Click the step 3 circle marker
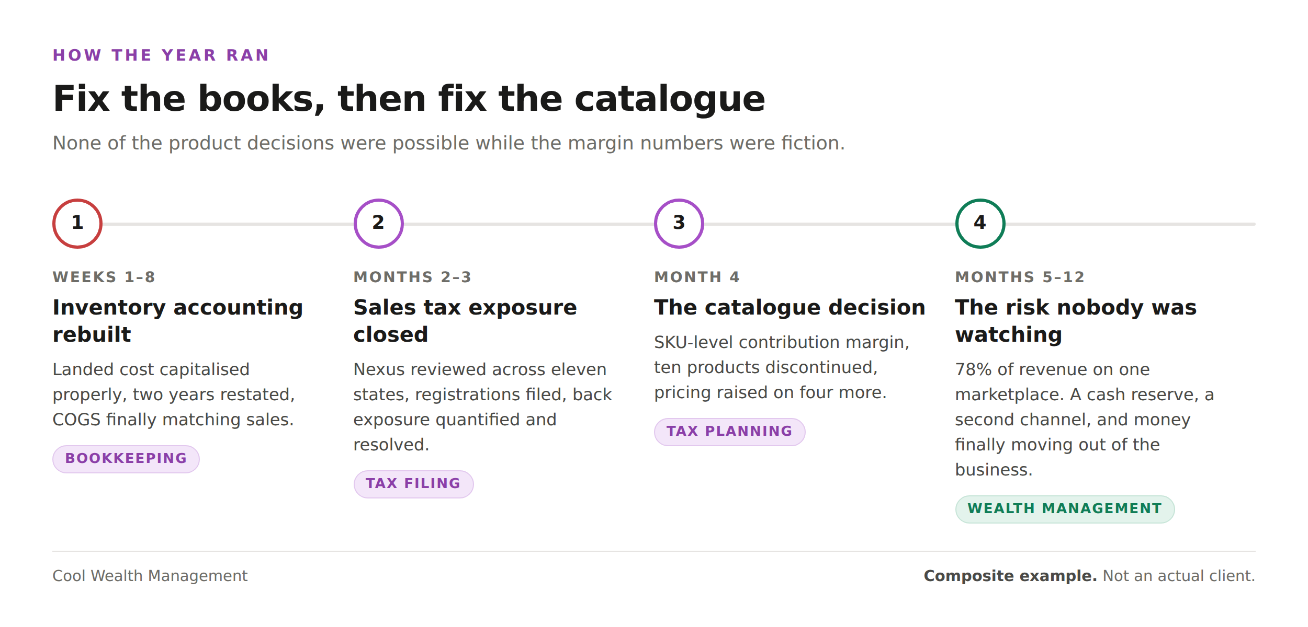 679,224
